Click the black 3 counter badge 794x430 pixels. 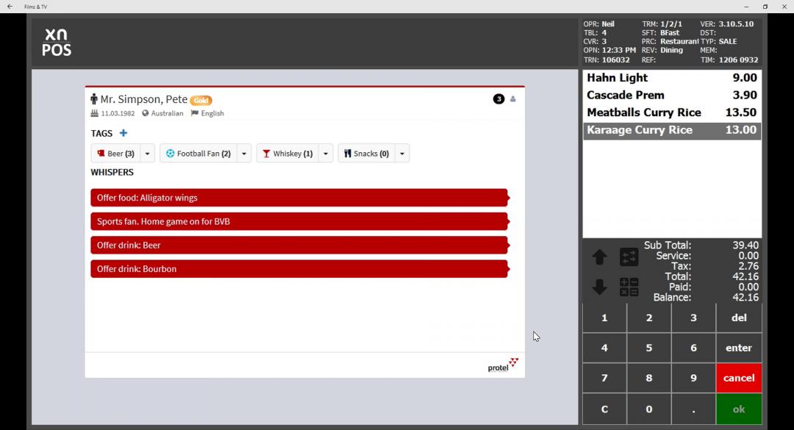(498, 99)
